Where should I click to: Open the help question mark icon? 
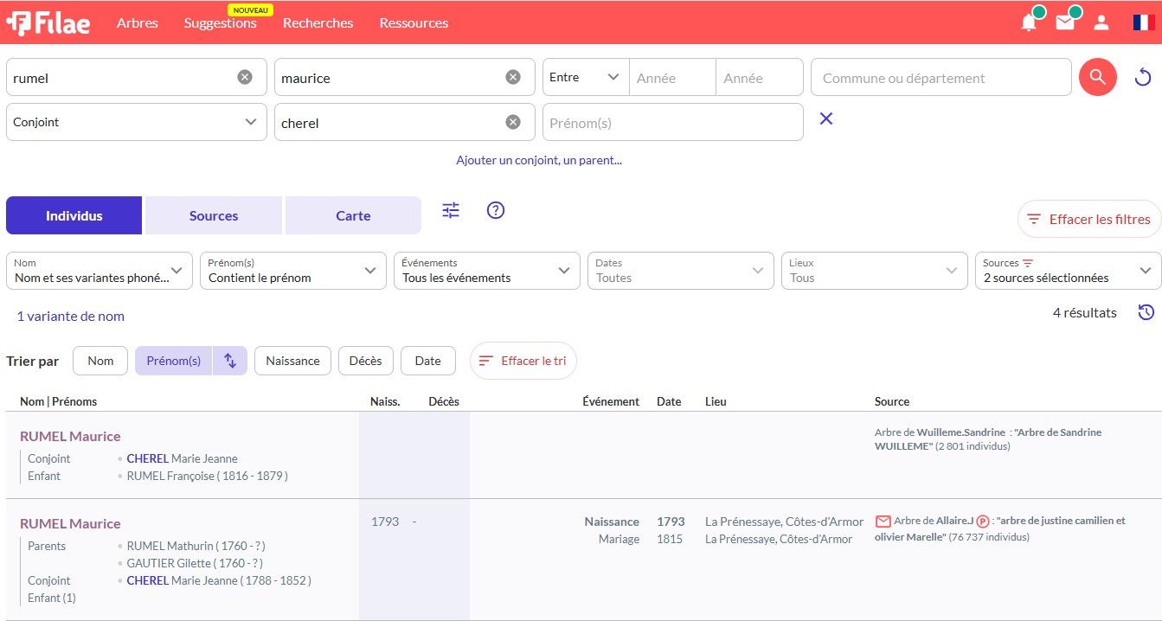point(496,210)
